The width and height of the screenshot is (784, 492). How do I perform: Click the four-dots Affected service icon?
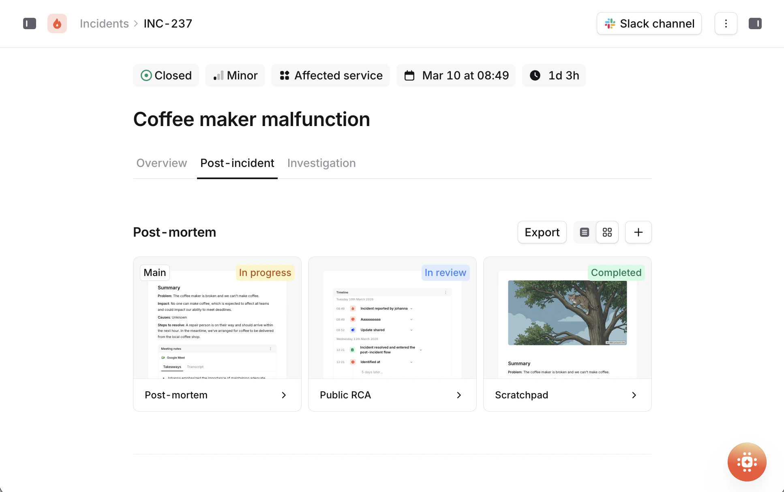coord(285,75)
